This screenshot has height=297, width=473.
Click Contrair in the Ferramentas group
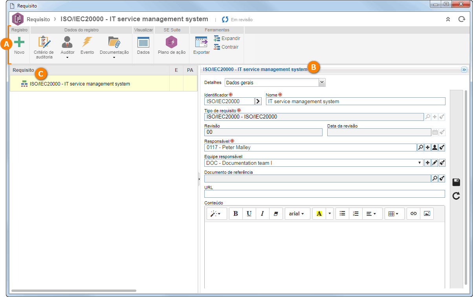tap(226, 47)
